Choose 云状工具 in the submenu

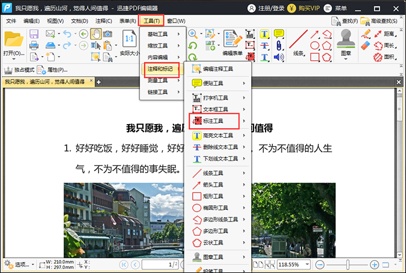[x=218, y=242]
